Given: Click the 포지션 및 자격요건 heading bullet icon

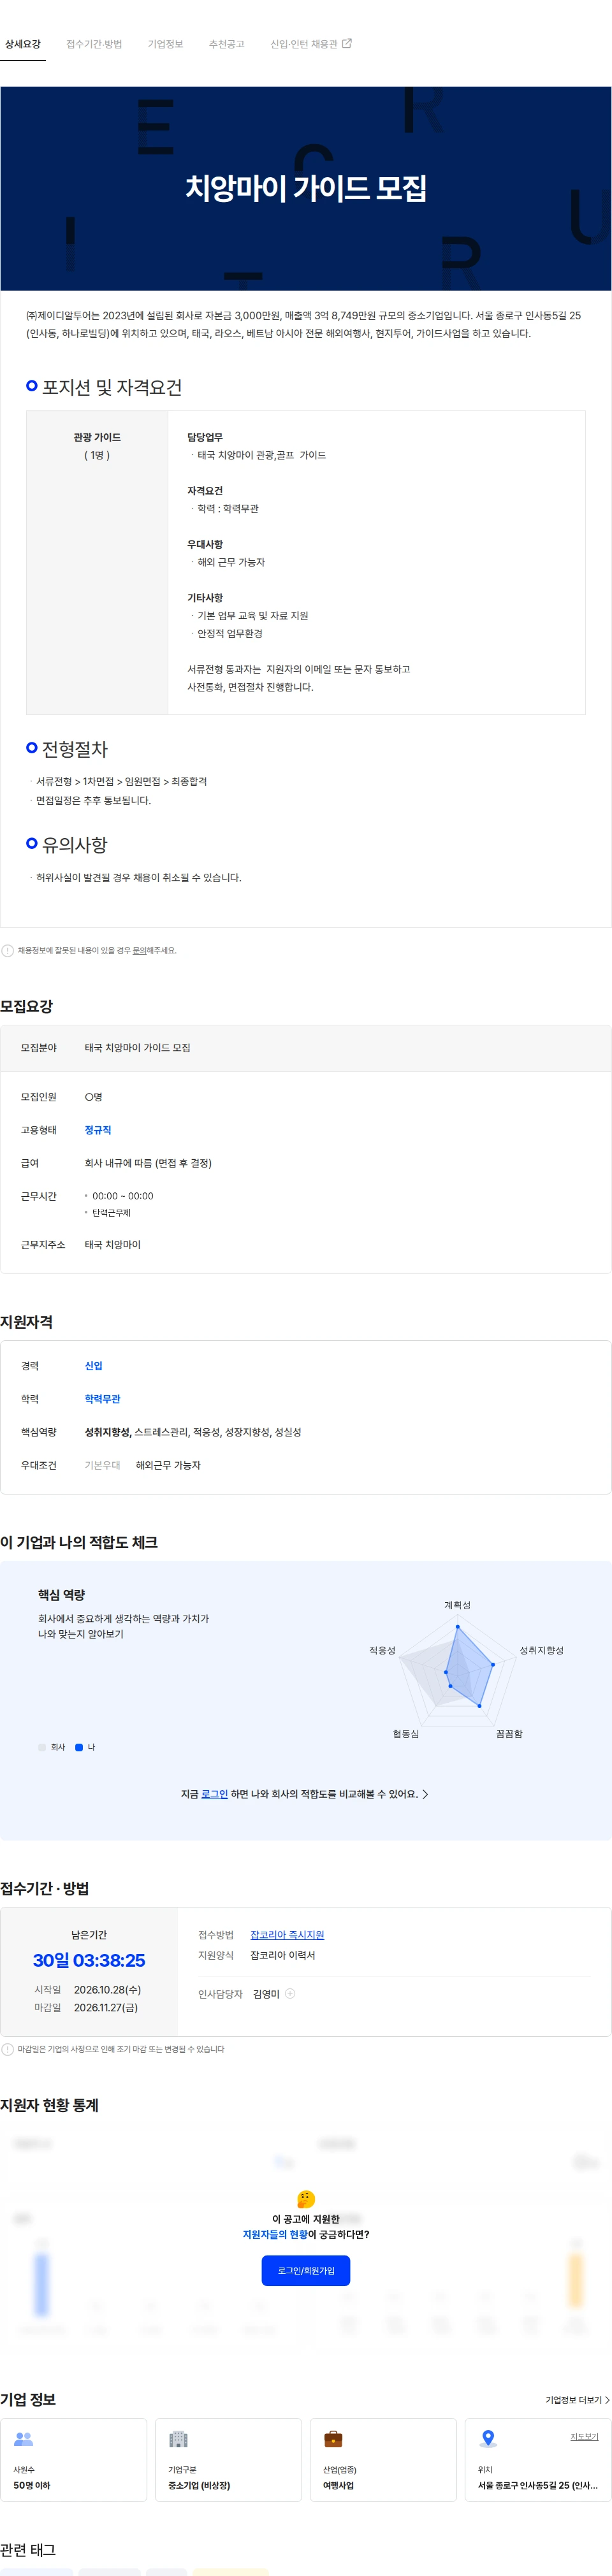Looking at the screenshot, I should [x=32, y=385].
